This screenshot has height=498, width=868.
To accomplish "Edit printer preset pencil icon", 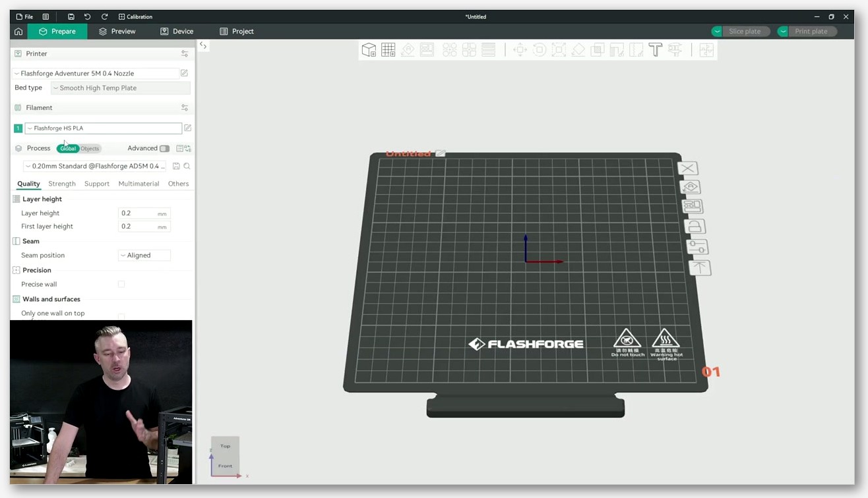I will tap(185, 73).
